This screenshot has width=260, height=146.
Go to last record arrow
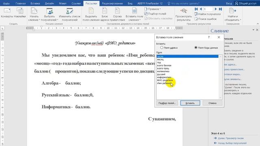[x=220, y=9]
